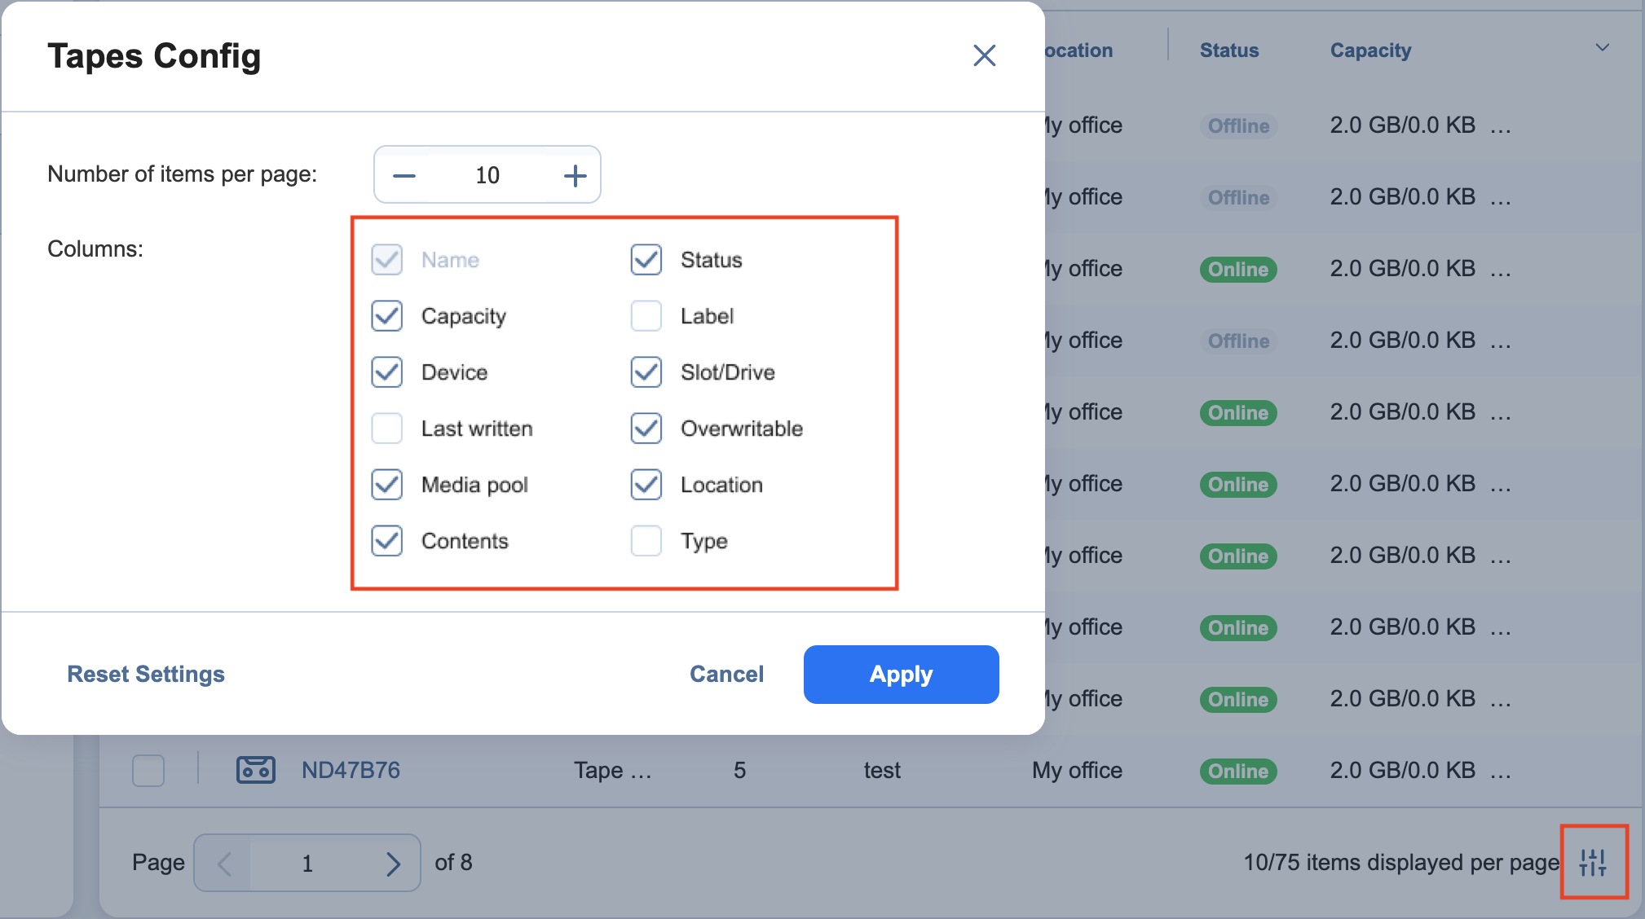Go to next page arrow
The image size is (1645, 919).
[393, 863]
